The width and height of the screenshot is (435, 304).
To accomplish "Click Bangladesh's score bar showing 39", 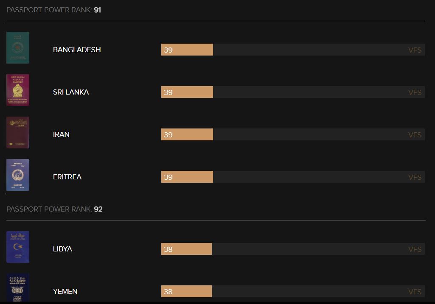I will point(187,50).
